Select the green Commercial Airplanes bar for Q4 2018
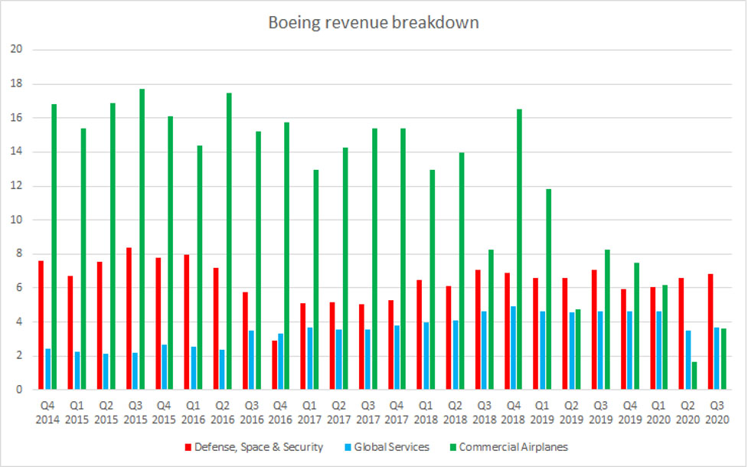The image size is (748, 467). pos(520,250)
